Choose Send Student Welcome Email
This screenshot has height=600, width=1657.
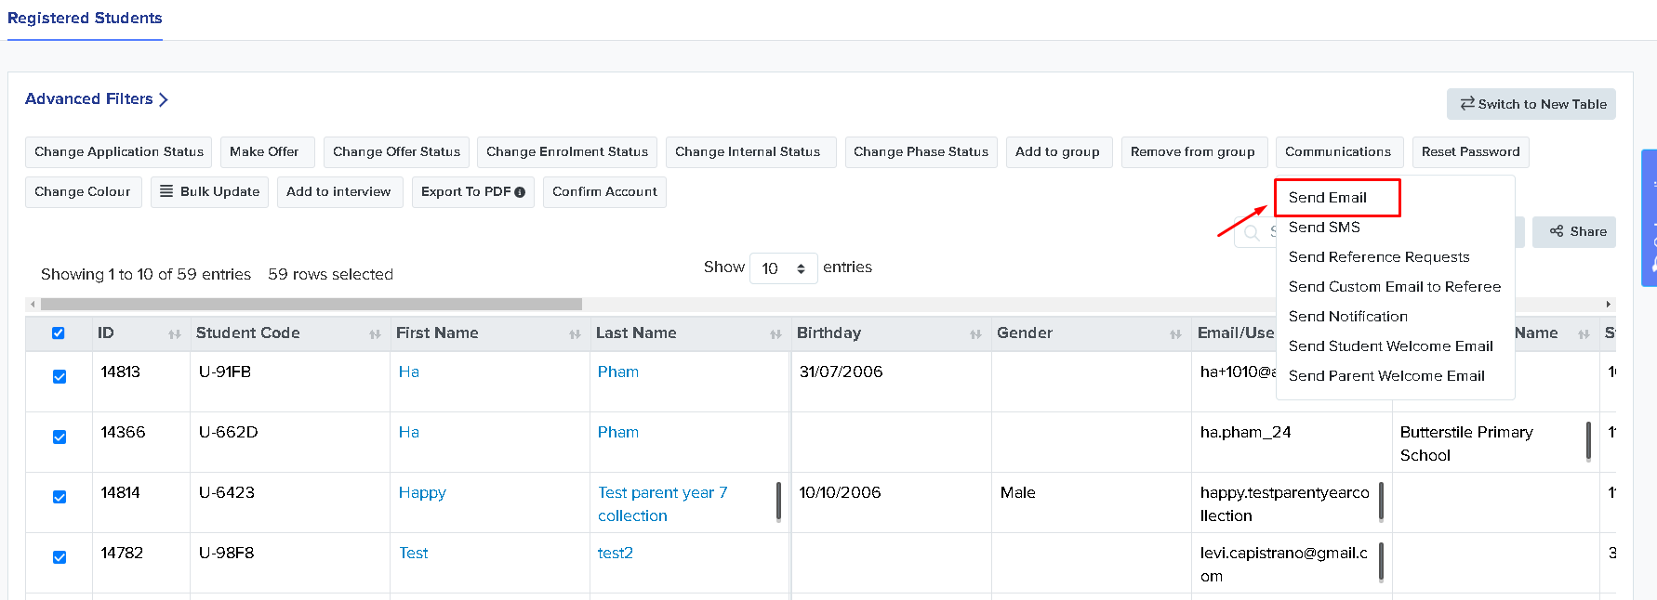point(1390,346)
